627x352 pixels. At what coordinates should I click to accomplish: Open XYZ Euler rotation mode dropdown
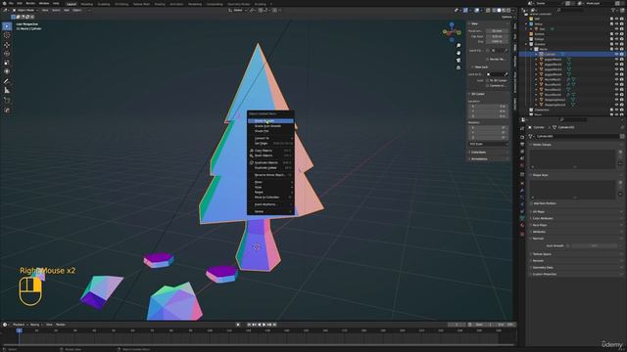click(488, 144)
